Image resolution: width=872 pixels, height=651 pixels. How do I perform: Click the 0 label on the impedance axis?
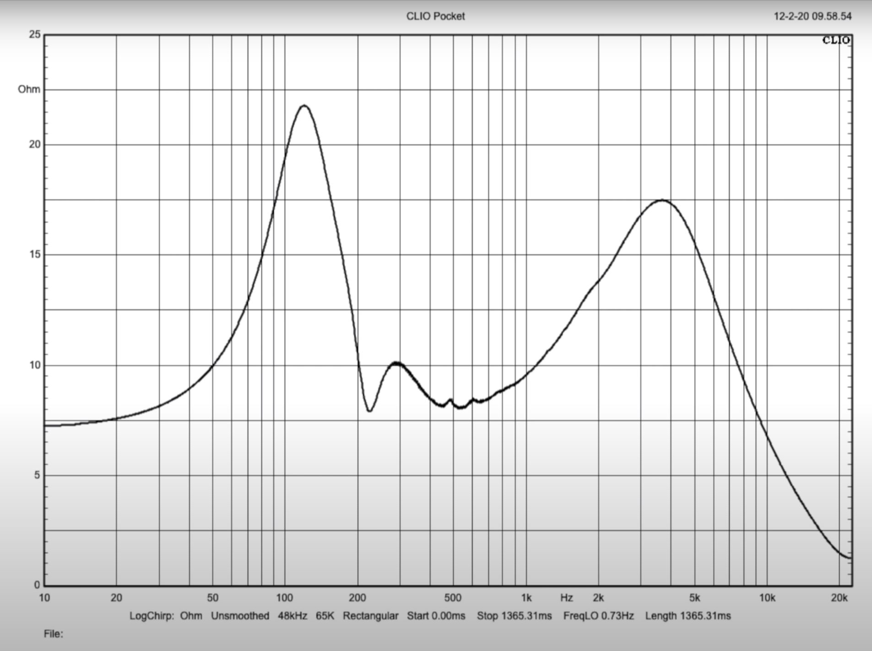pos(37,585)
